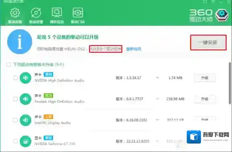
Task: Click the Intel(R) Display Audio device name
Action: pyautogui.click(x=53, y=123)
